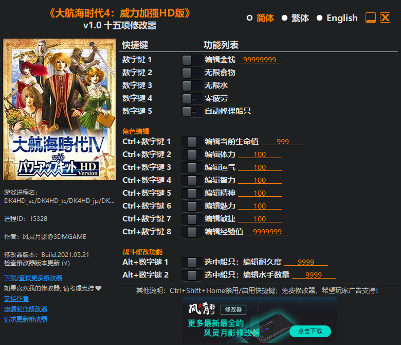Select 繁体 language radio button
The height and width of the screenshot is (345, 401).
click(284, 18)
